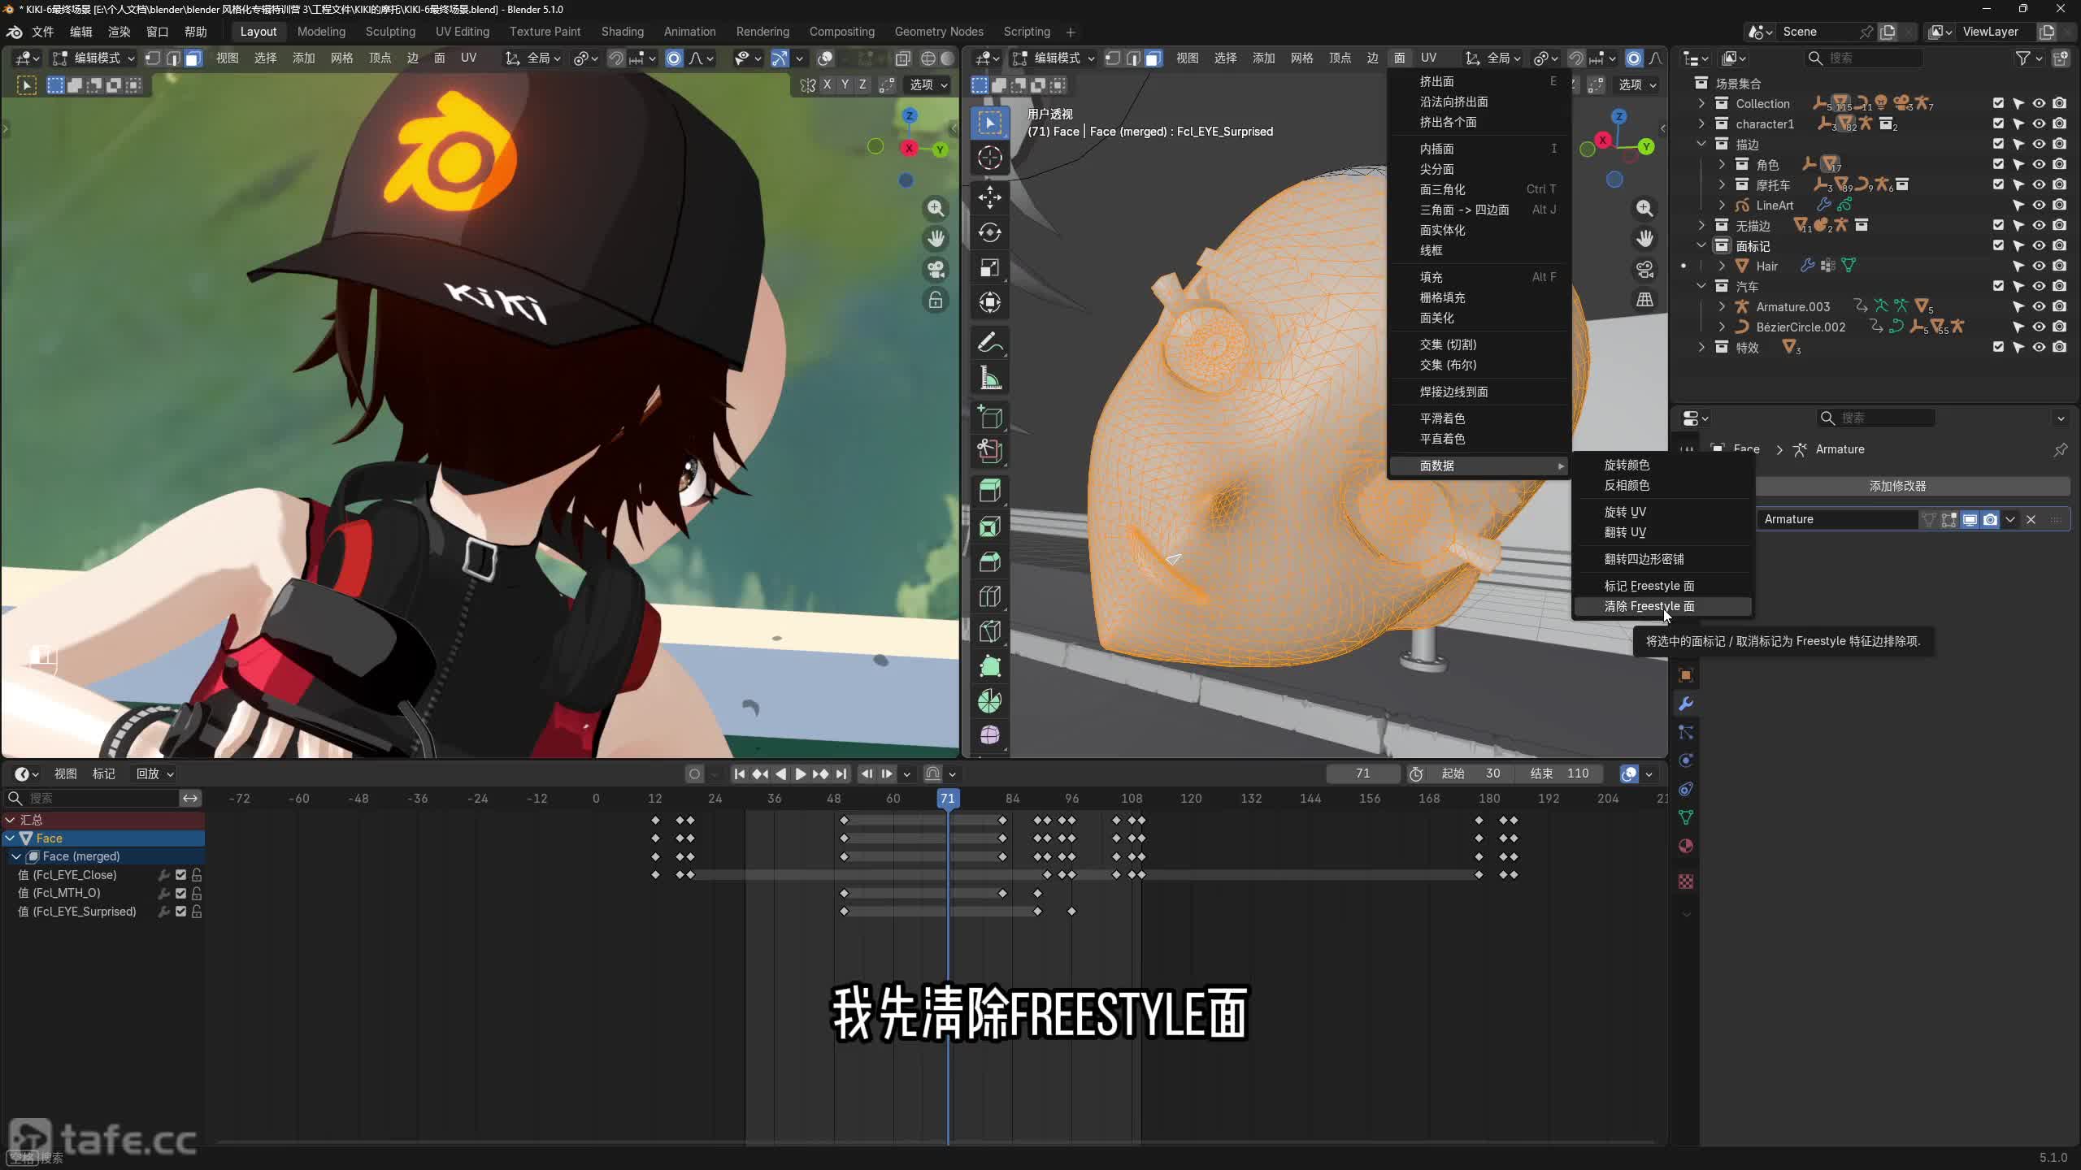Select the Scale tool in right viewport toolbar
Image resolution: width=2081 pixels, height=1170 pixels.
coord(989,268)
